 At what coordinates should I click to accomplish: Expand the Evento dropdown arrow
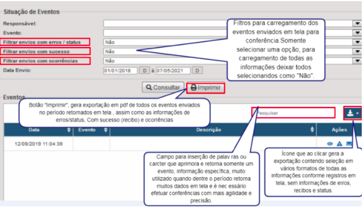point(358,33)
